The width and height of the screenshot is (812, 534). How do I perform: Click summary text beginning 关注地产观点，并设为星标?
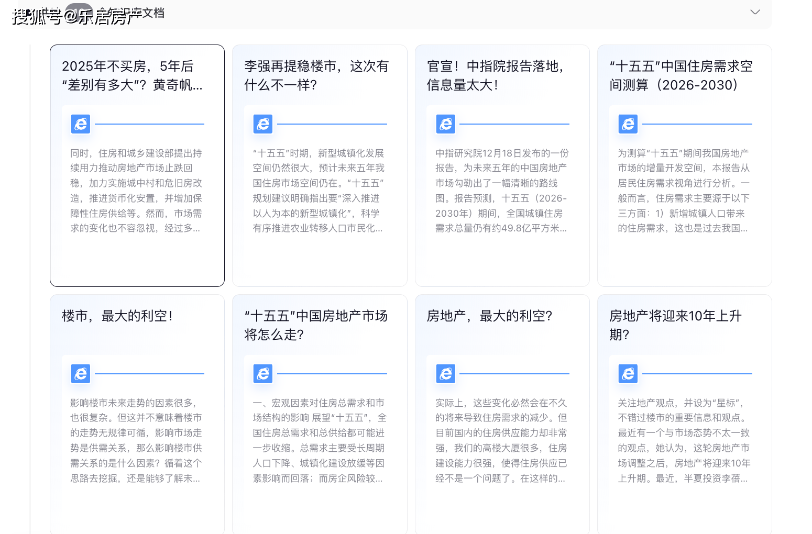684,440
